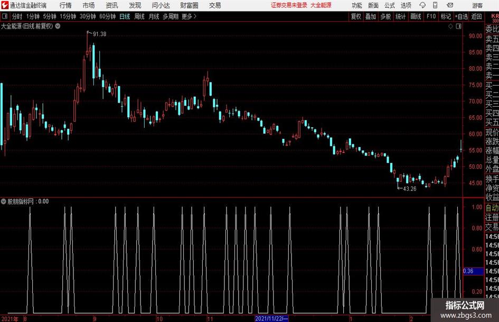The height and width of the screenshot is (322, 499).
Task: Open the 选项 menu
Action: (x=406, y=5)
